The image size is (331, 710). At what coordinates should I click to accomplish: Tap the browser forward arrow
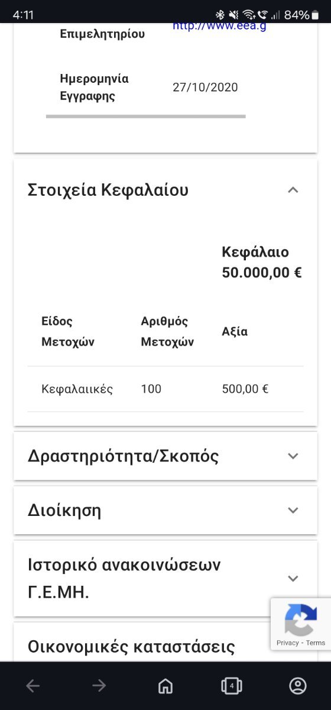coord(99,686)
